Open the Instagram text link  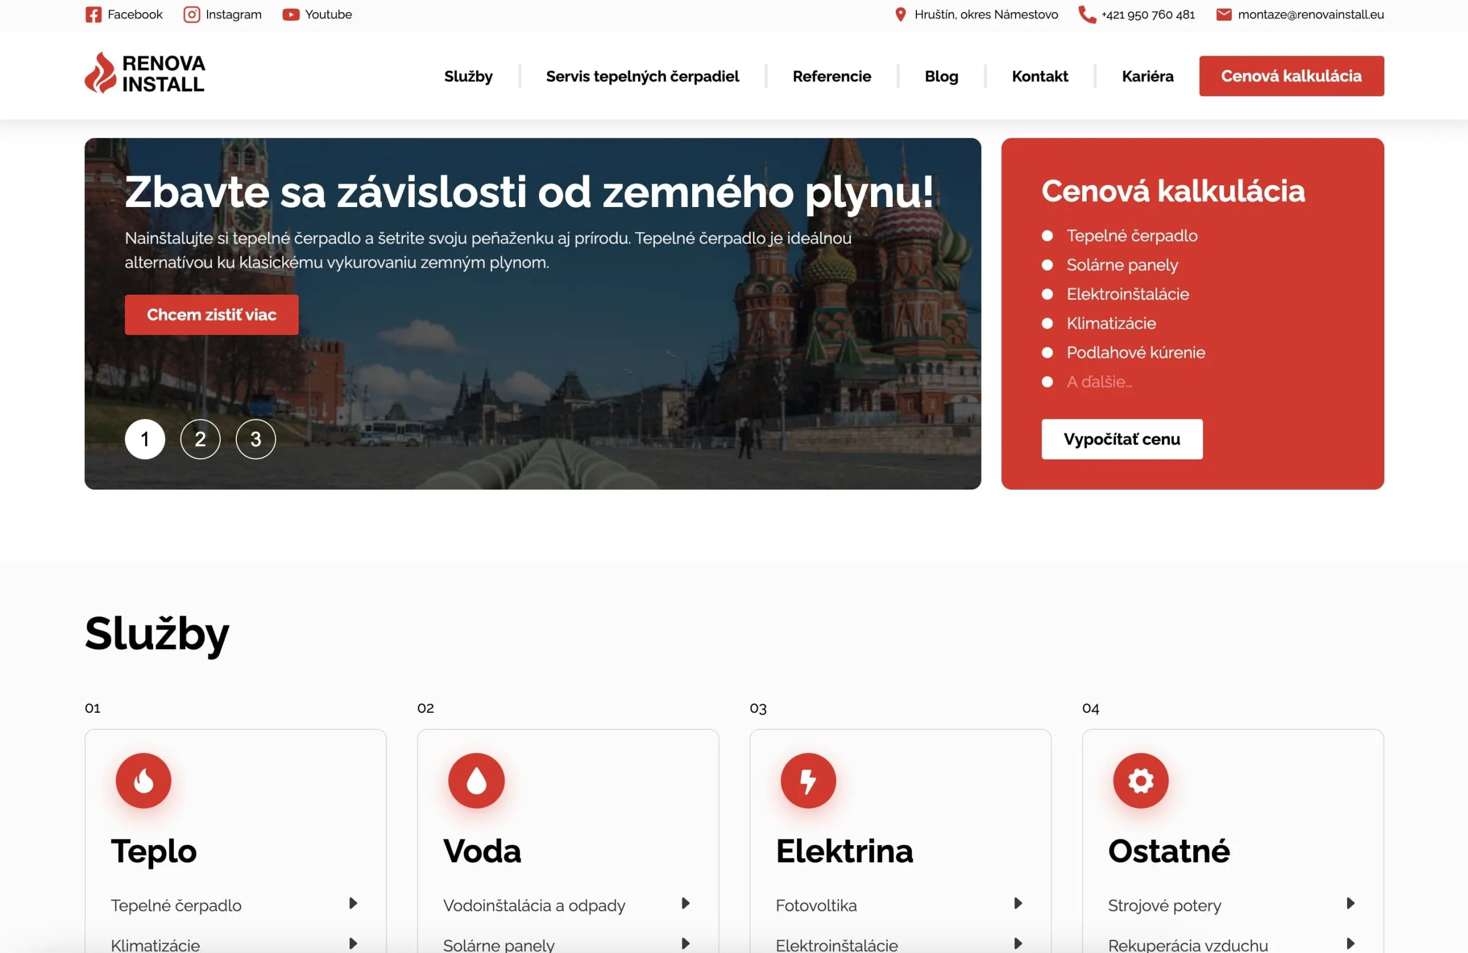click(x=234, y=15)
